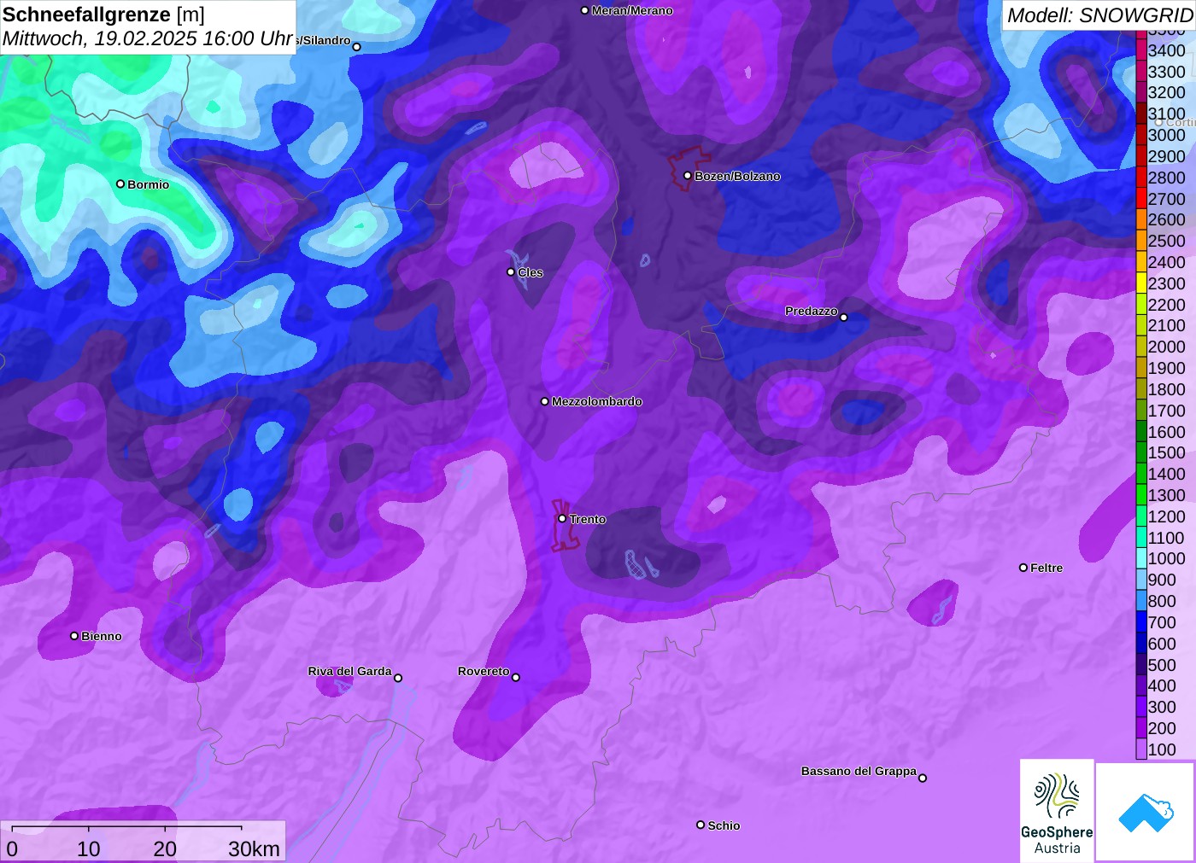Click the 20 mark on scale bar

coord(165,848)
